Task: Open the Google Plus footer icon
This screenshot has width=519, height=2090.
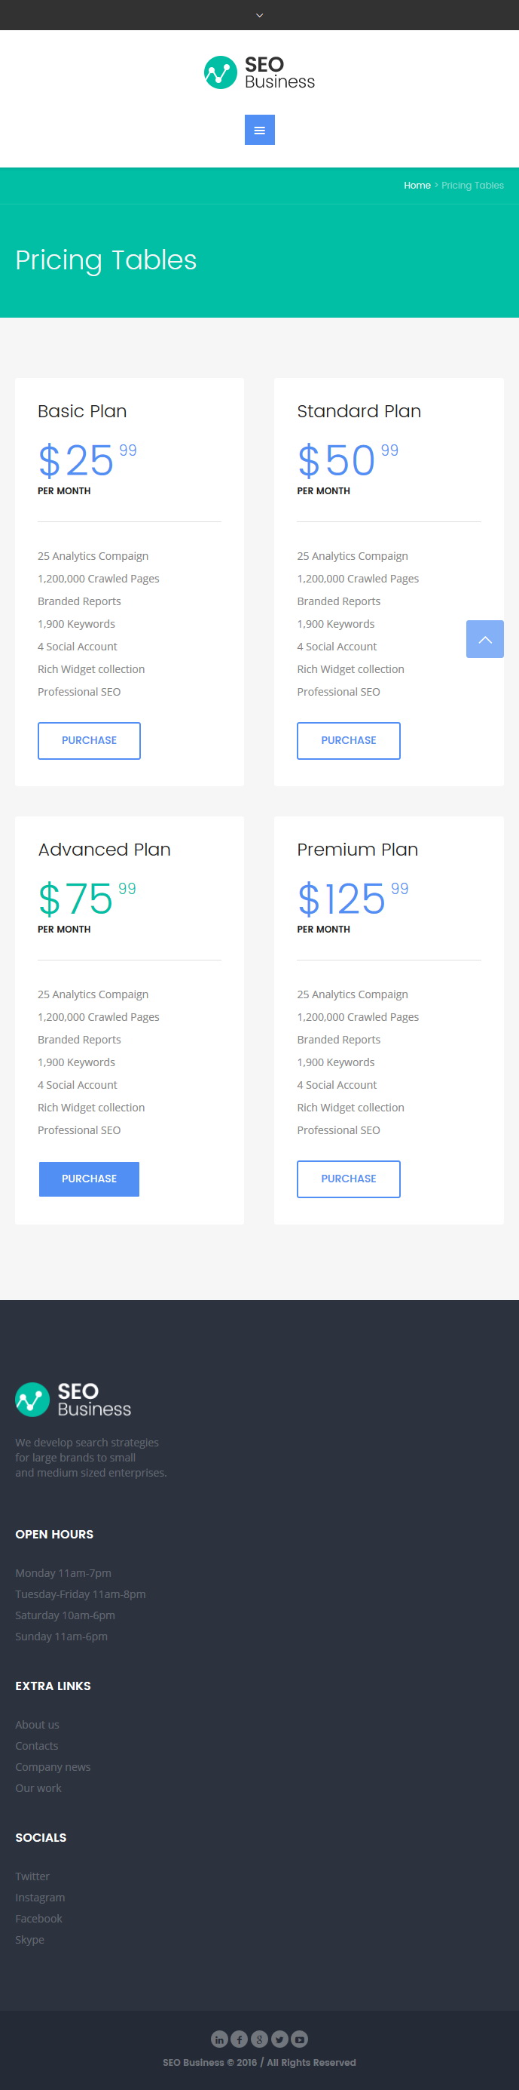Action: tap(259, 2039)
